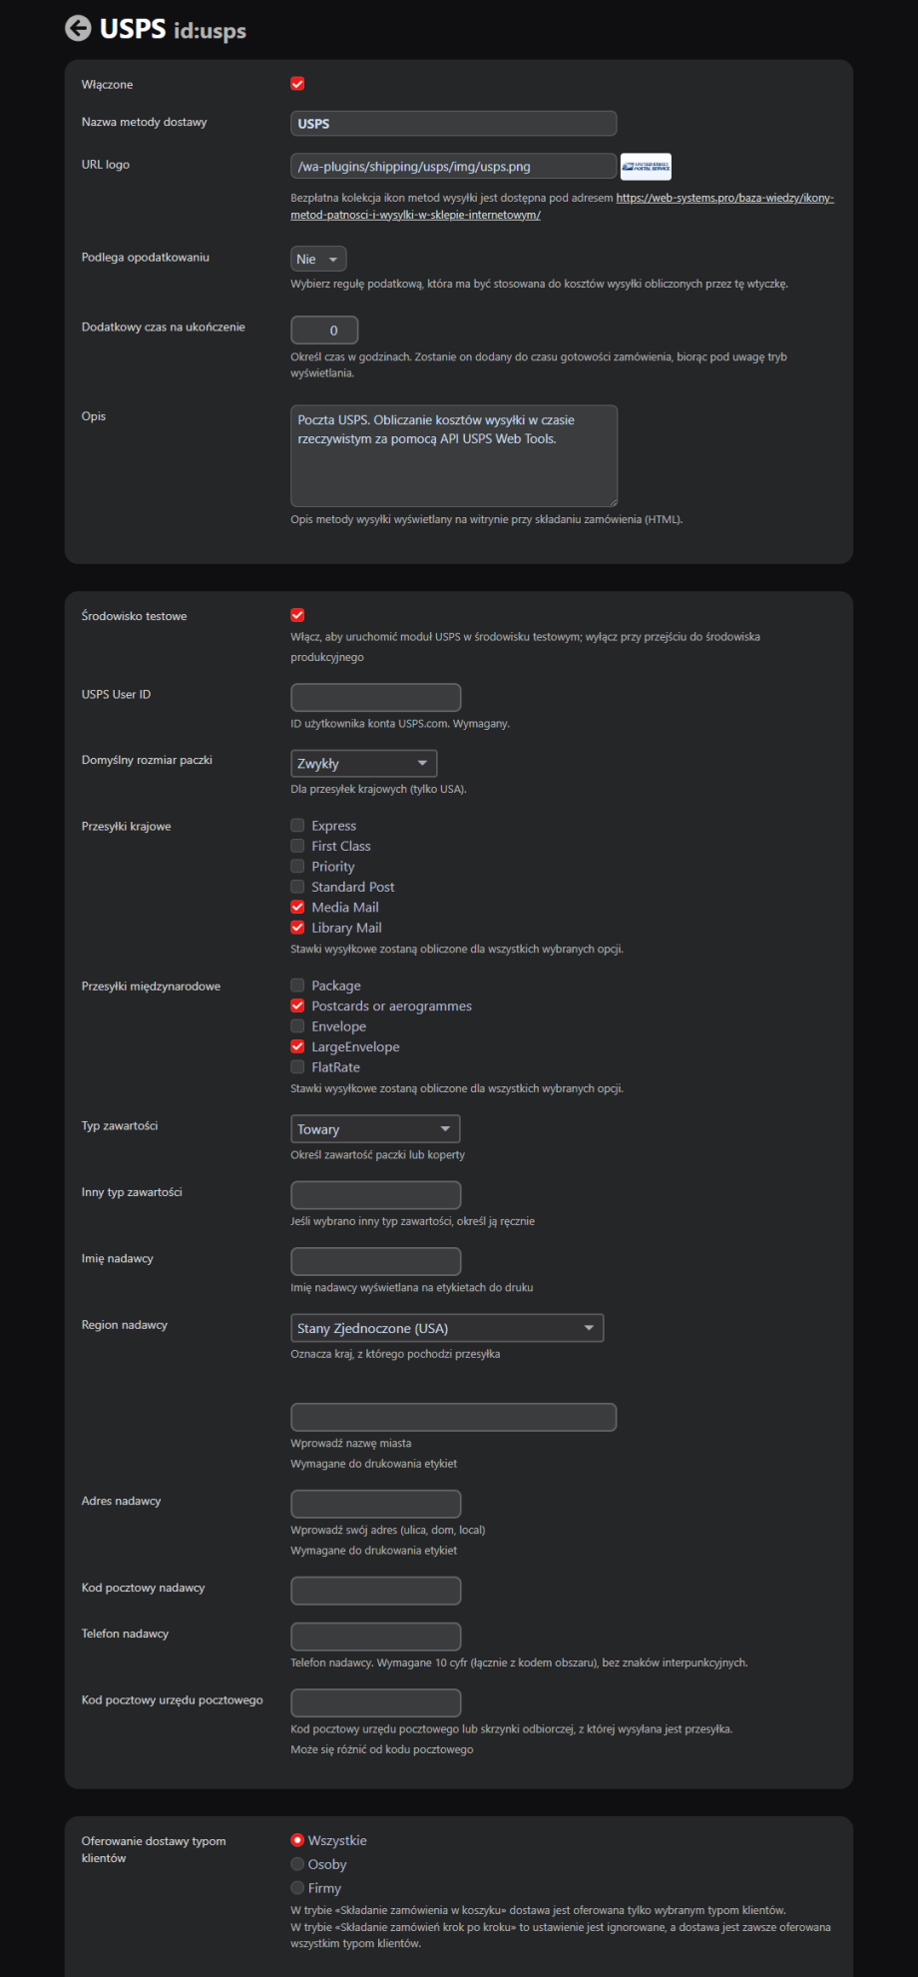Check the FlatRate international option
Screen dimensions: 918x1977
tap(297, 1067)
